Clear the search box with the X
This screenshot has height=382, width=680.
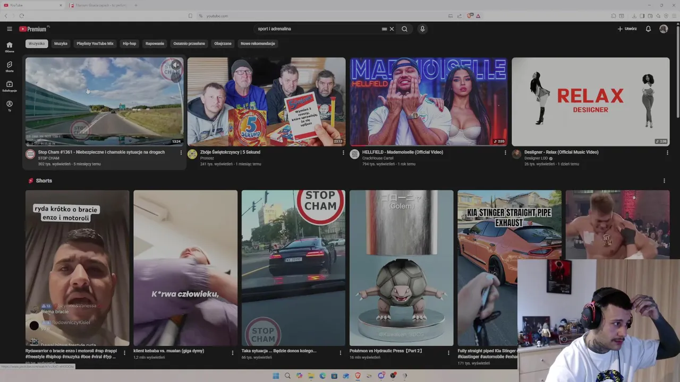pos(392,29)
